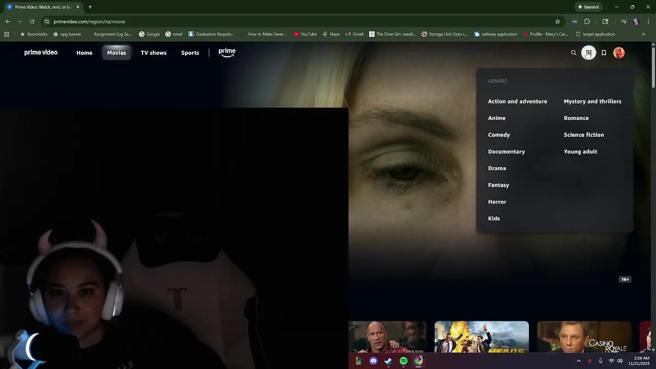The width and height of the screenshot is (656, 369).
Task: Open Discord from the taskbar
Action: click(x=373, y=361)
